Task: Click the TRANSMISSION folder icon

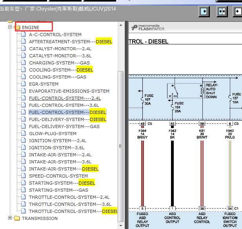Action: [17, 218]
